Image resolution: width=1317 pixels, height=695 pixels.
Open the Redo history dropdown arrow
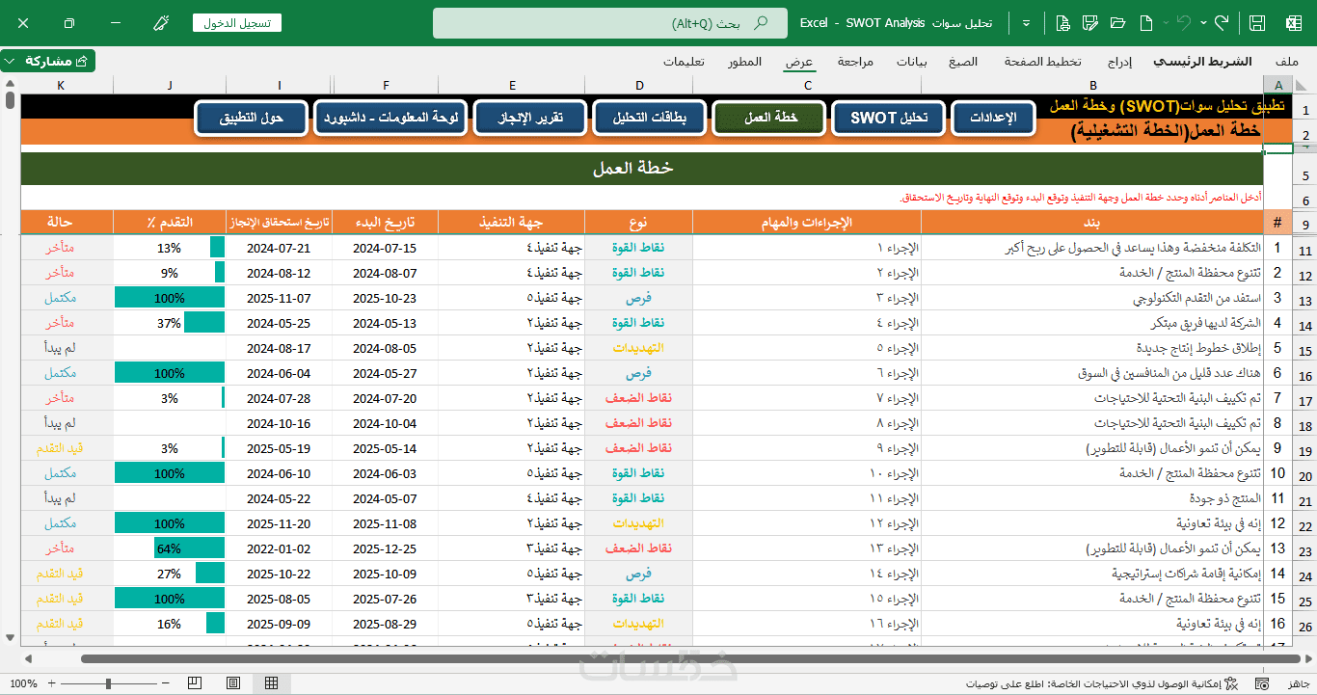[x=1204, y=22]
